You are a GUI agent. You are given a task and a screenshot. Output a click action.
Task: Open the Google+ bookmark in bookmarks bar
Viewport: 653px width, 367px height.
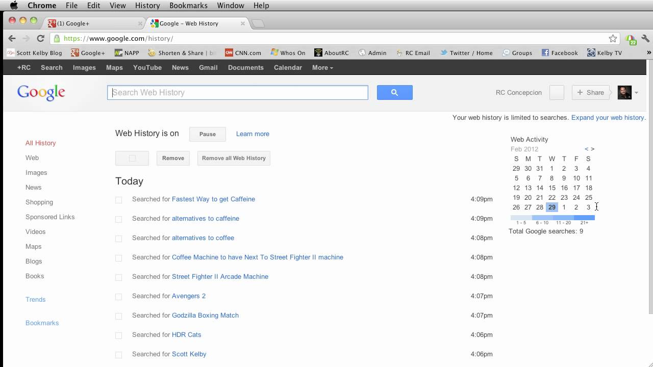pyautogui.click(x=88, y=53)
